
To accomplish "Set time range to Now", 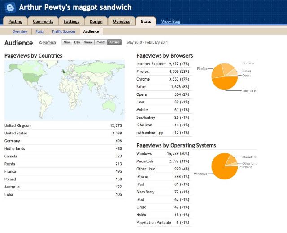I will (67, 42).
